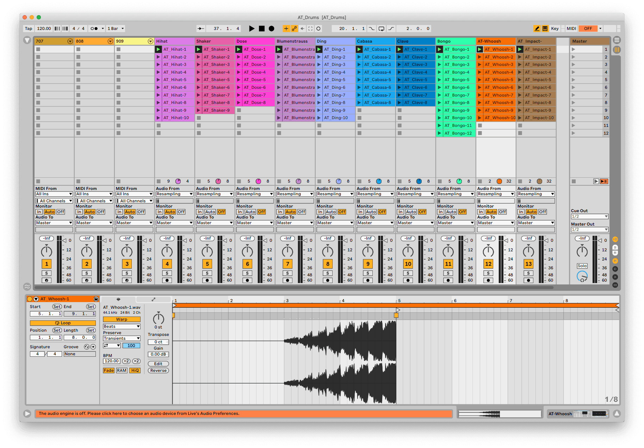Expand the Cue Out output chooser
This screenshot has height=448, width=644.
click(x=589, y=216)
